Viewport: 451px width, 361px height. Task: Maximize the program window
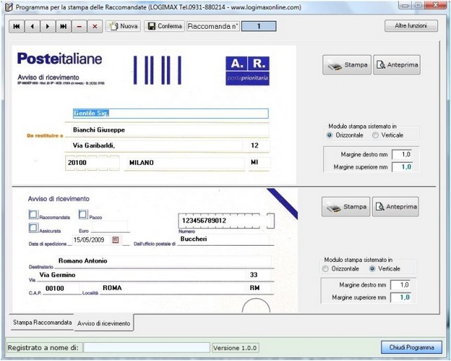pos(419,5)
